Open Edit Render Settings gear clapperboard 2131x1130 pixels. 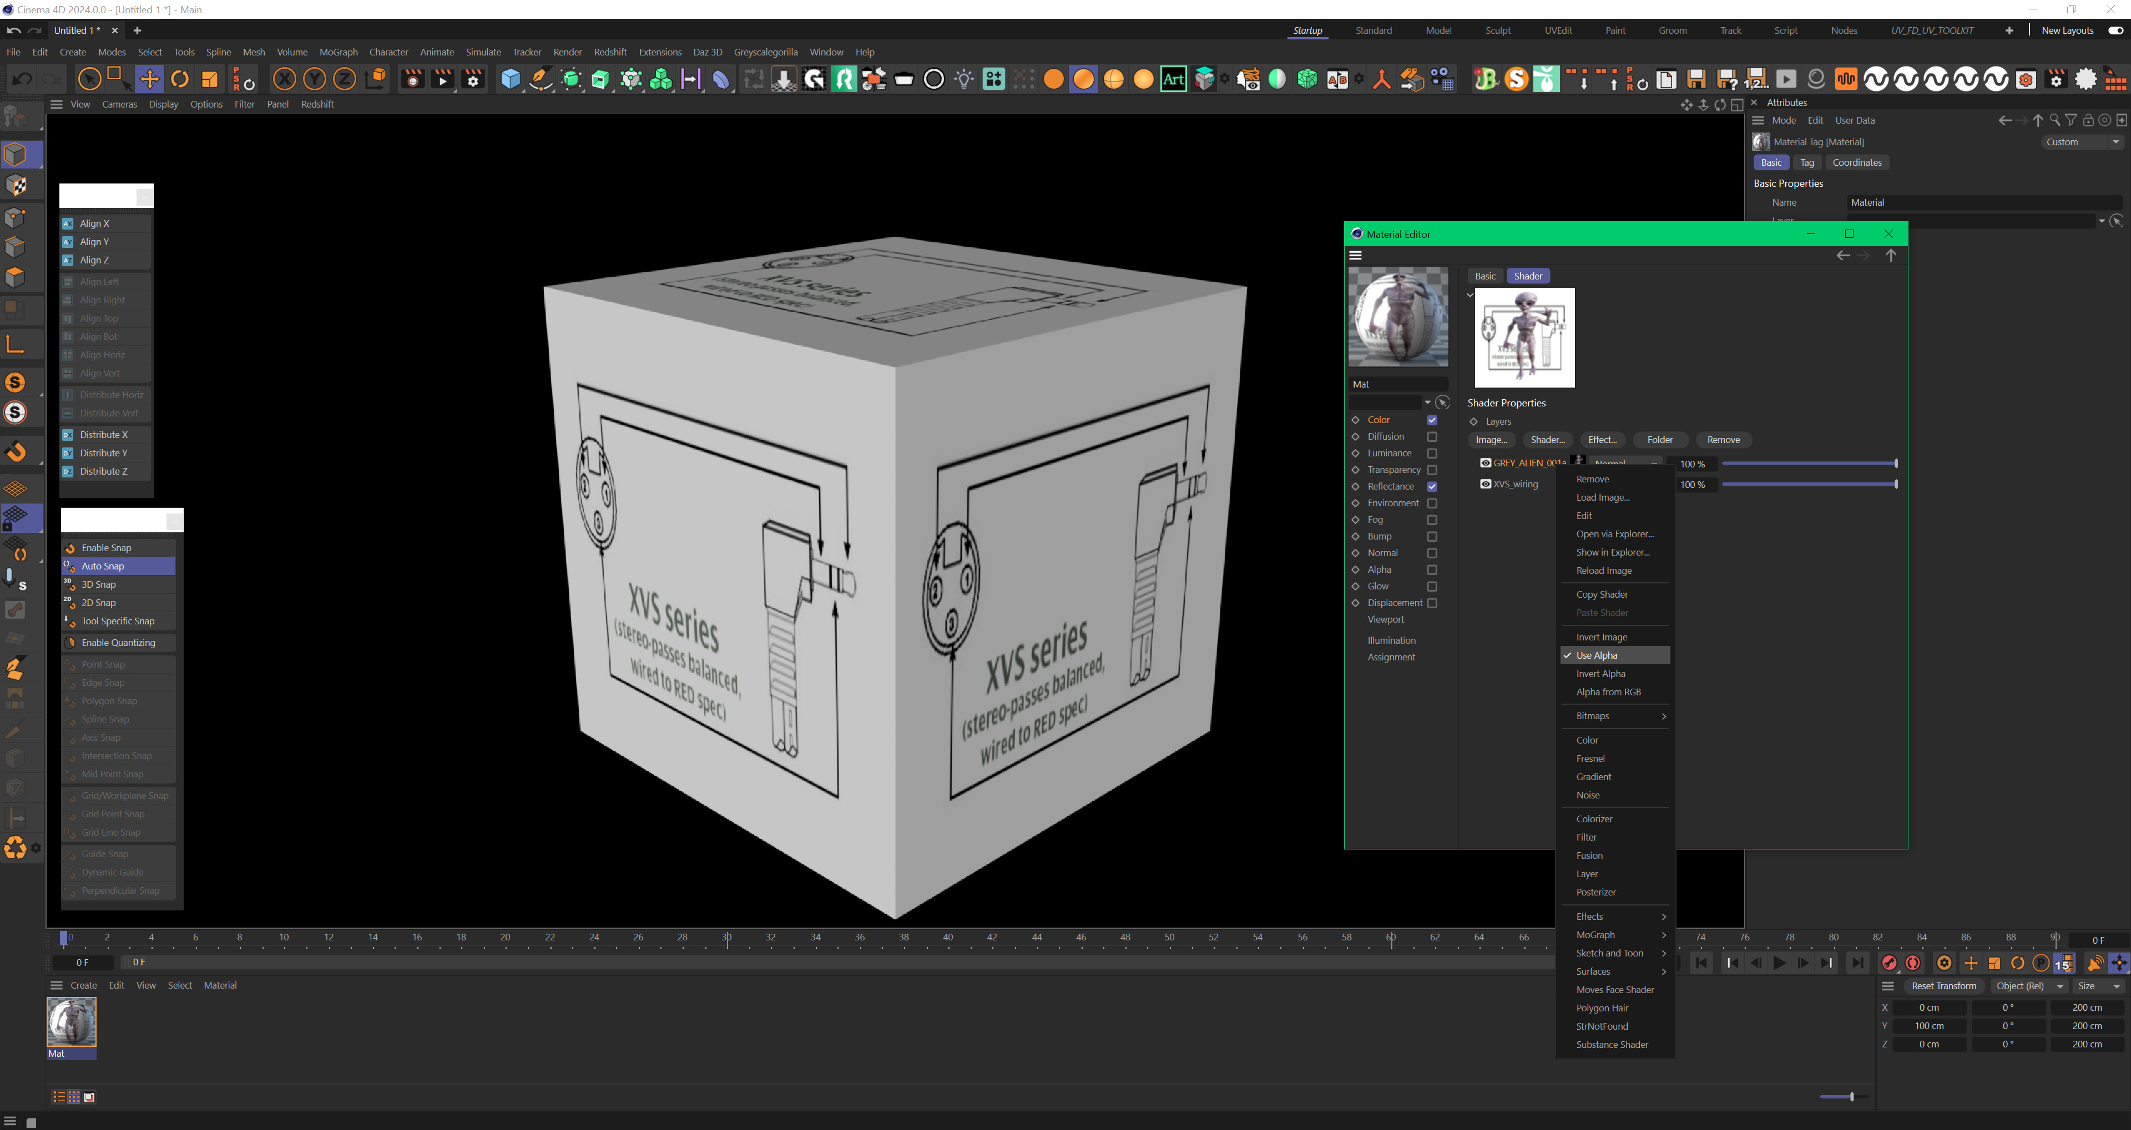tap(473, 79)
